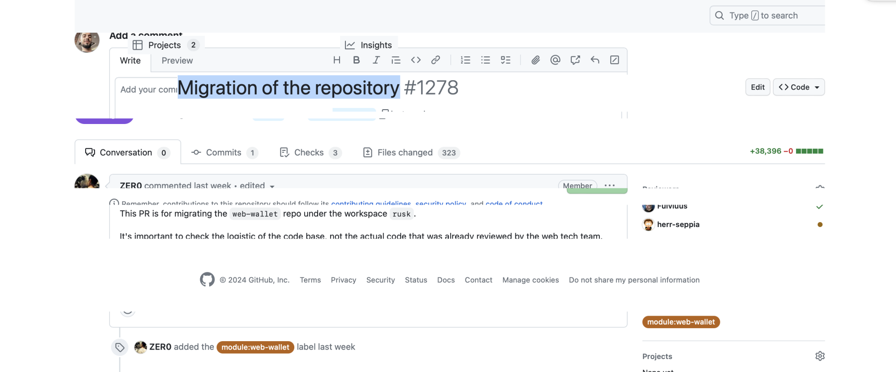Mention a user with the @ icon

click(x=556, y=60)
